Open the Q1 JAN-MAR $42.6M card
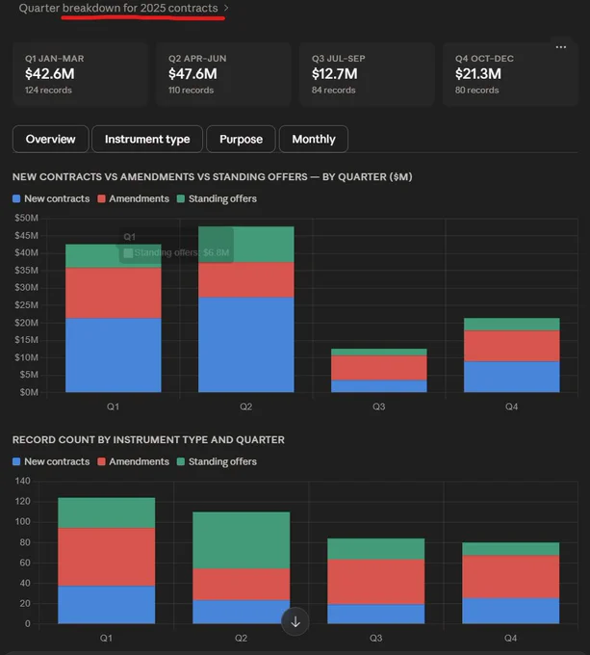The image size is (590, 655). [x=81, y=74]
